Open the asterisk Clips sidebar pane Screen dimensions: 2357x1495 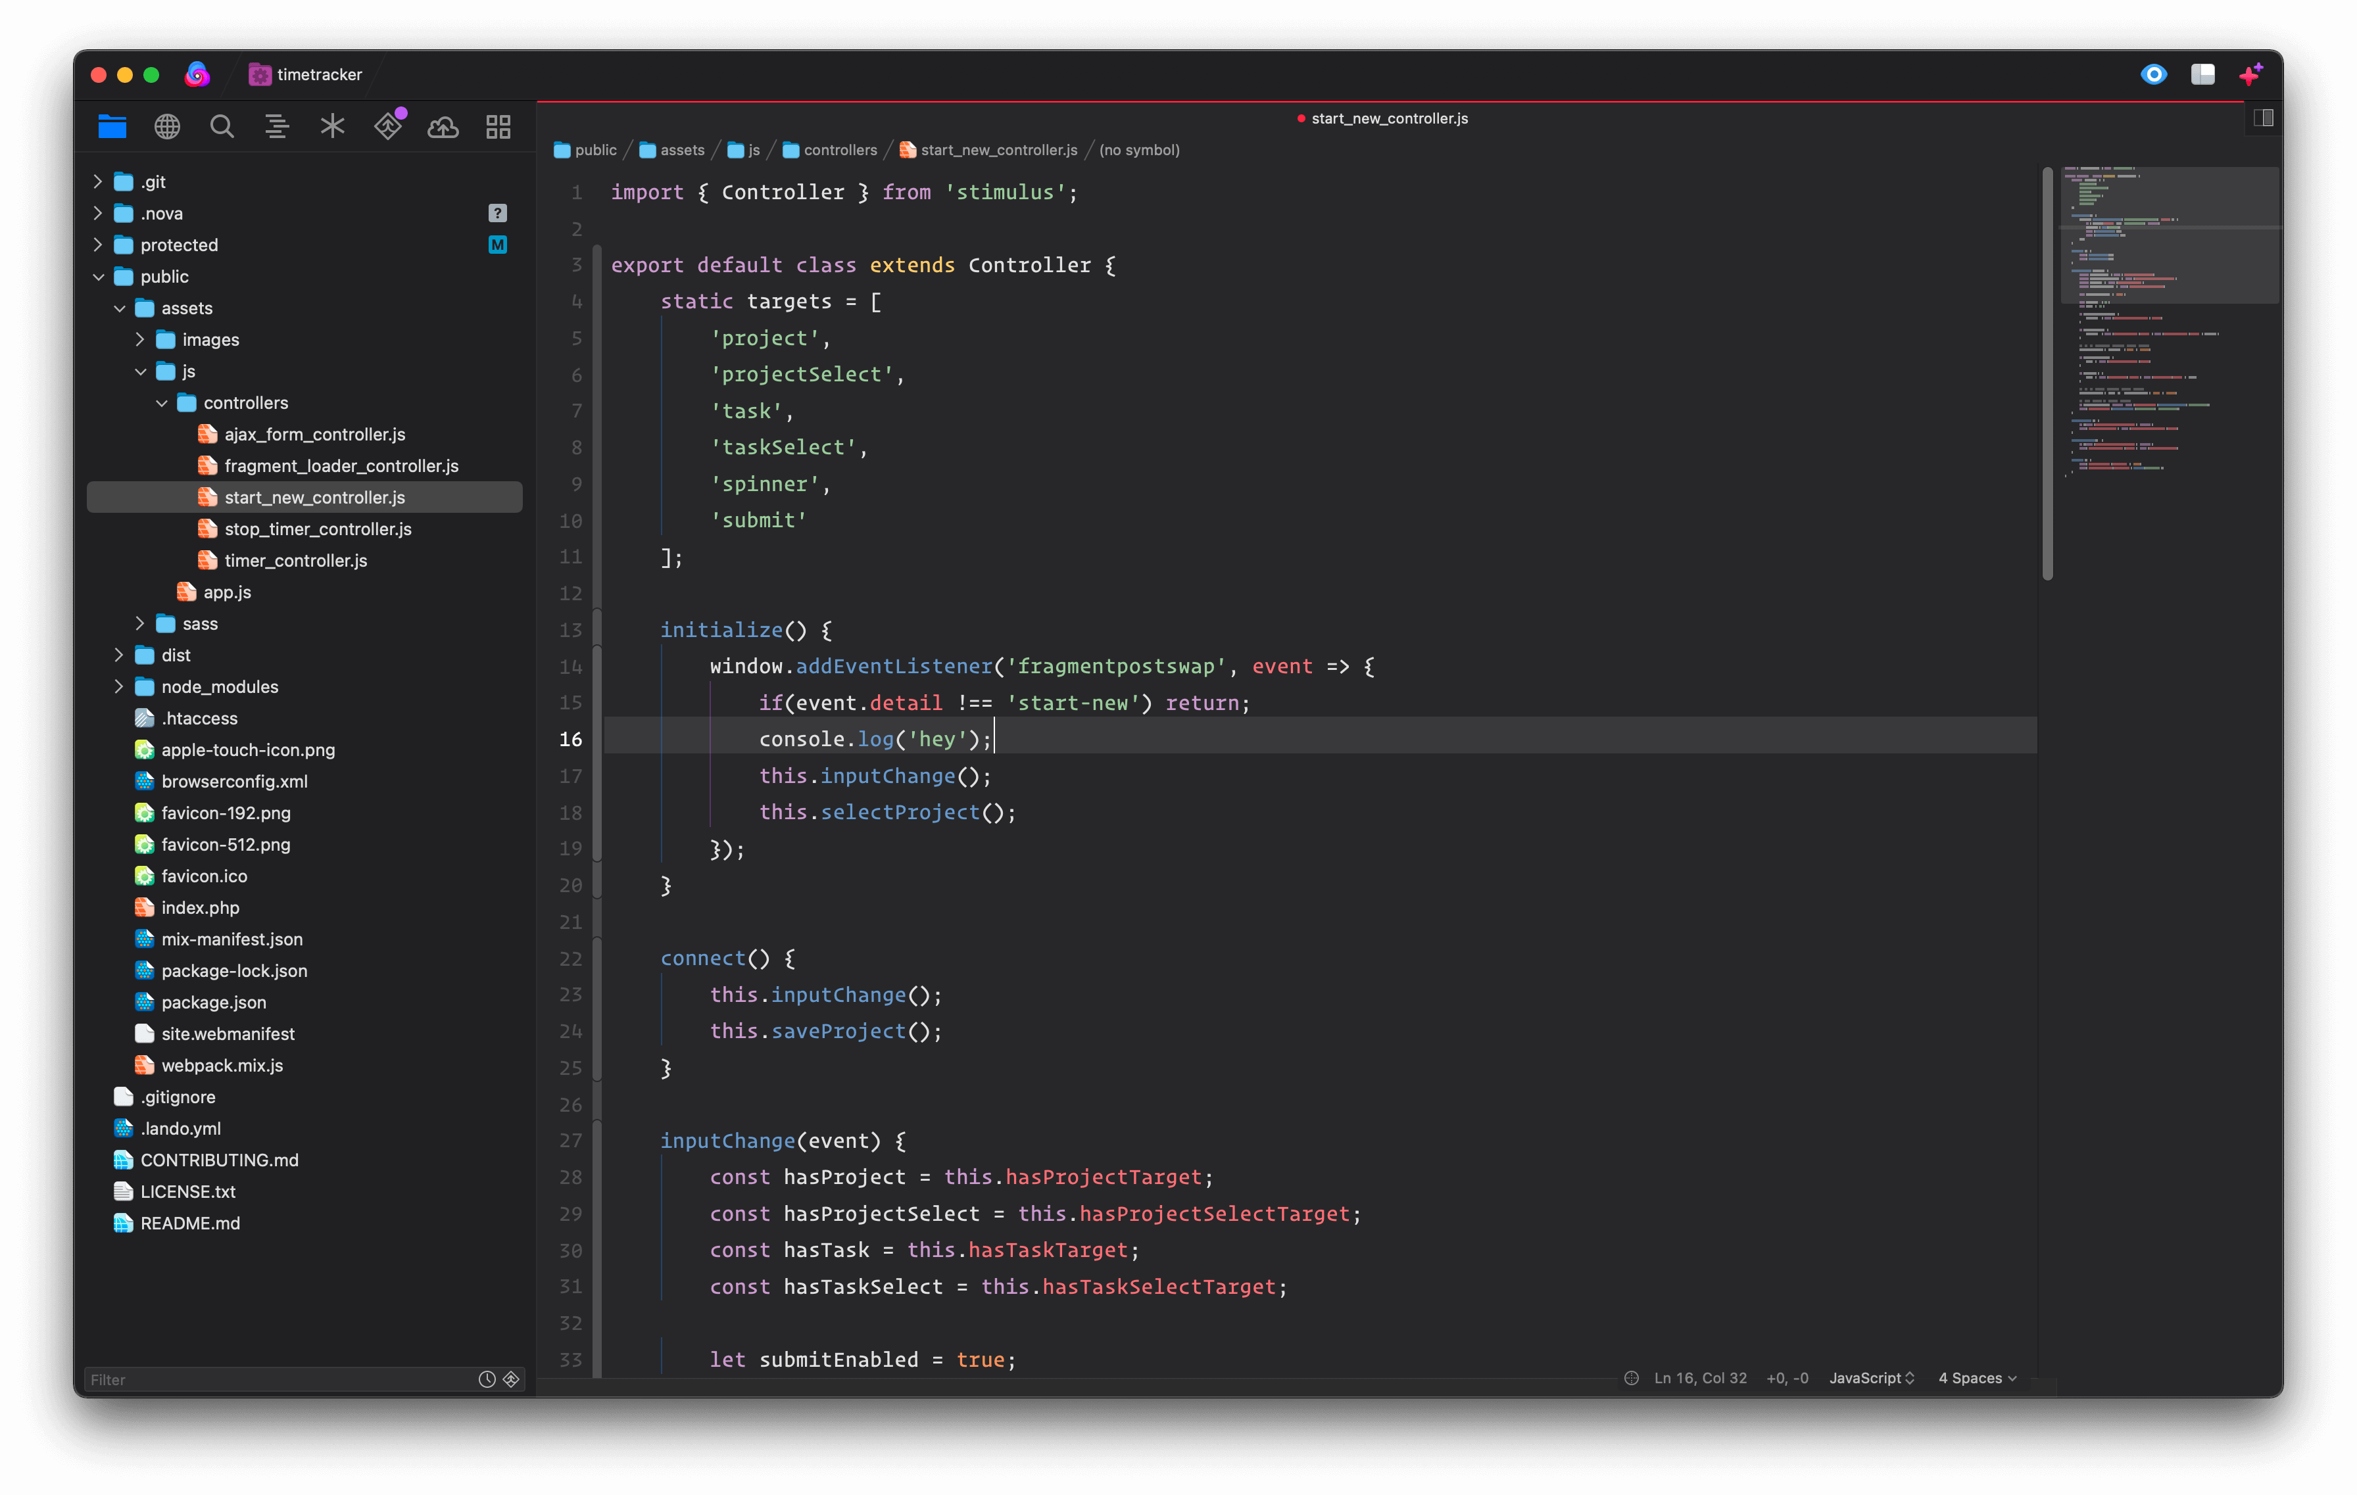tap(333, 126)
